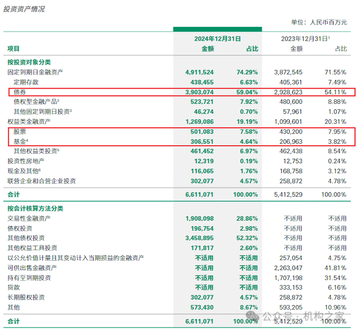Click the unit note 单位：人民币百万元
Viewport: 356px width, 331px height.
point(319,22)
